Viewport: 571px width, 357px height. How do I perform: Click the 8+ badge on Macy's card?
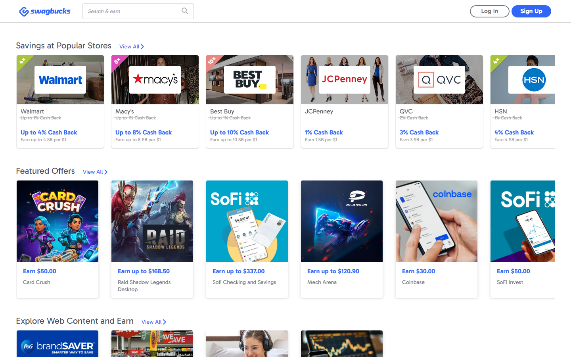coord(117,61)
